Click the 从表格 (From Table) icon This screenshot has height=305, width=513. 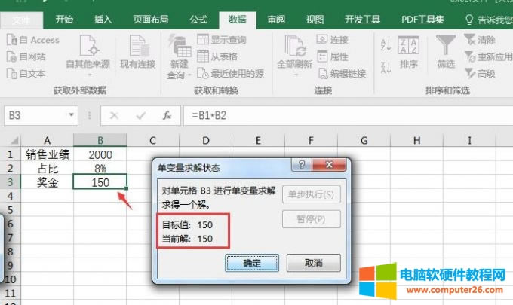pyautogui.click(x=203, y=56)
